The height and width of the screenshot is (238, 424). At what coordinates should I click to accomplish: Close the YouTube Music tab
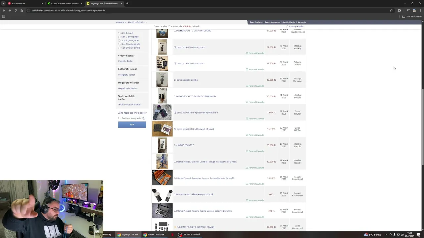tap(42, 3)
